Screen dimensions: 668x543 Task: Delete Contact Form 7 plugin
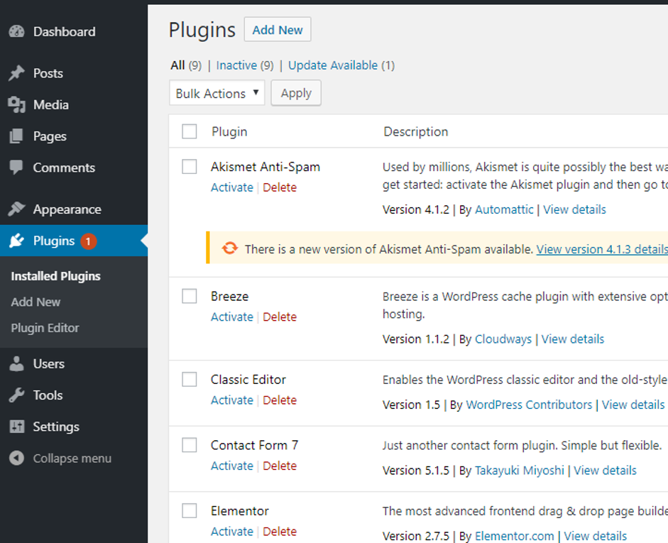pos(280,466)
